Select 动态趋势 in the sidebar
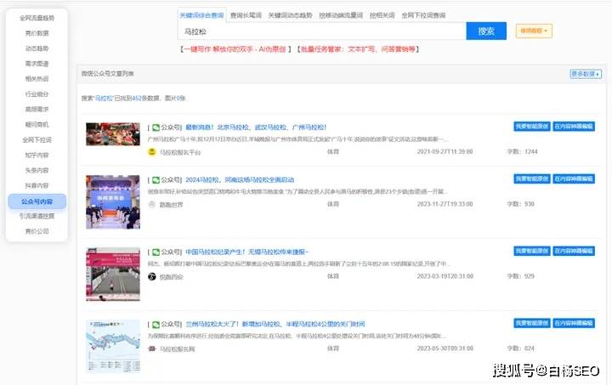Image resolution: width=612 pixels, height=385 pixels. tap(37, 48)
